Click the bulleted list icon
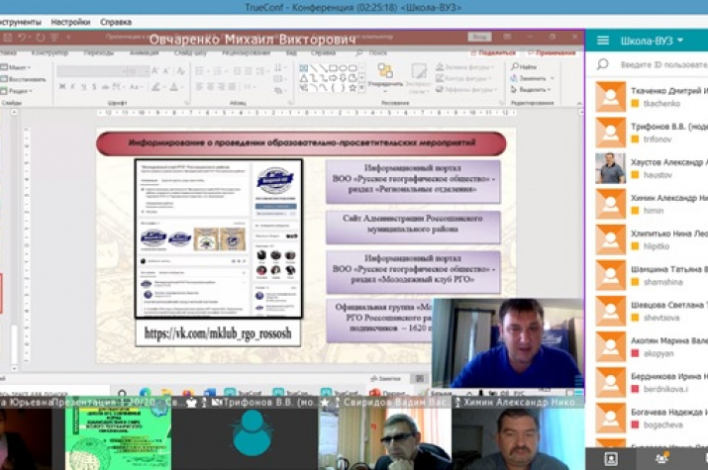This screenshot has width=708, height=470. coord(200,71)
